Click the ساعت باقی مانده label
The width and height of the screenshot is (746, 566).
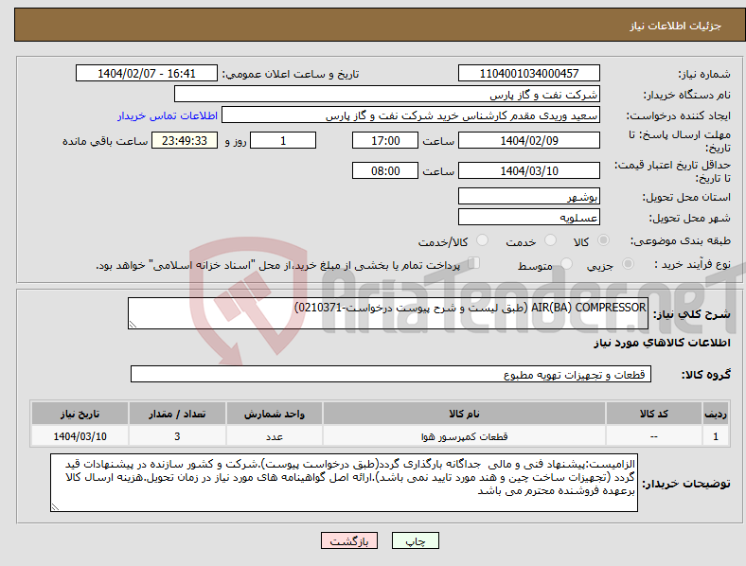tap(105, 141)
